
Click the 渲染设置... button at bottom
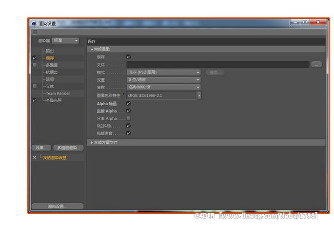pyautogui.click(x=58, y=206)
